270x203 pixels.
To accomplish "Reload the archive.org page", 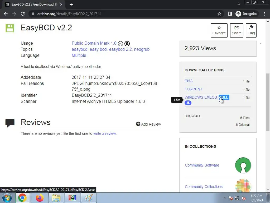I will click(23, 14).
